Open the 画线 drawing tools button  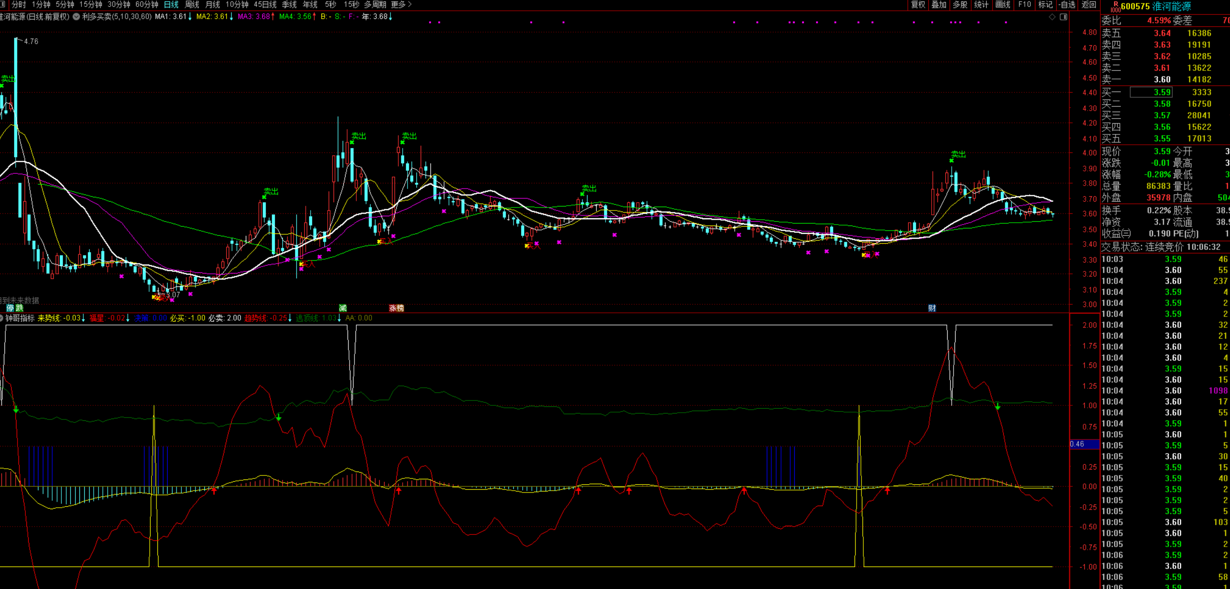pos(1002,4)
